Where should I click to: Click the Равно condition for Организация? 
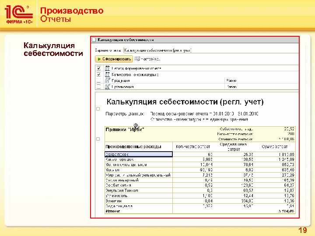pos(231,87)
